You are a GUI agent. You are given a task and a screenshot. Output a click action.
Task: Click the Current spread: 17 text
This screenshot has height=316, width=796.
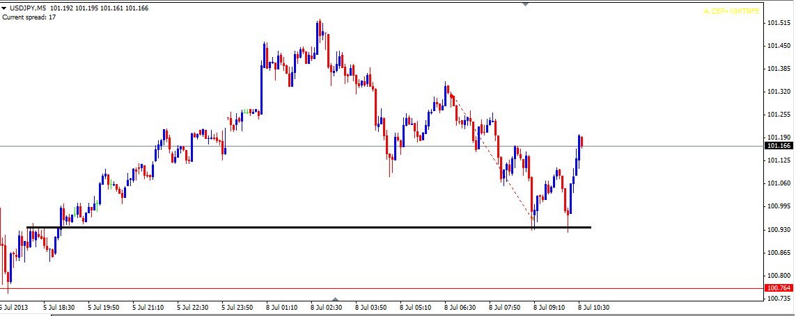tap(29, 17)
